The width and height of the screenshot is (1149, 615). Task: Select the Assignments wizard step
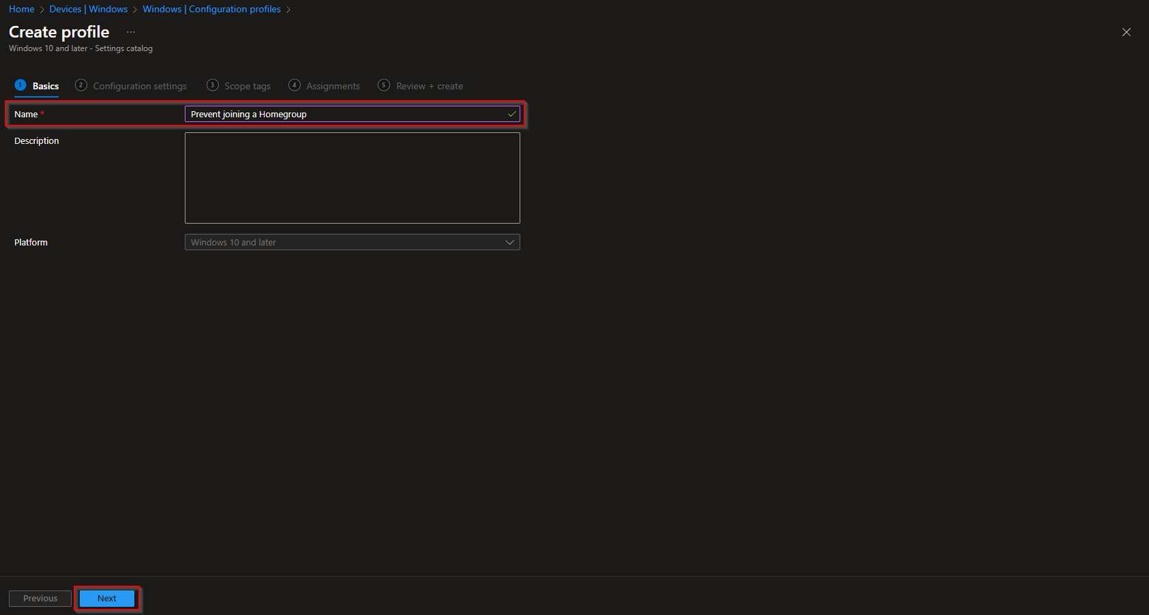pos(333,85)
